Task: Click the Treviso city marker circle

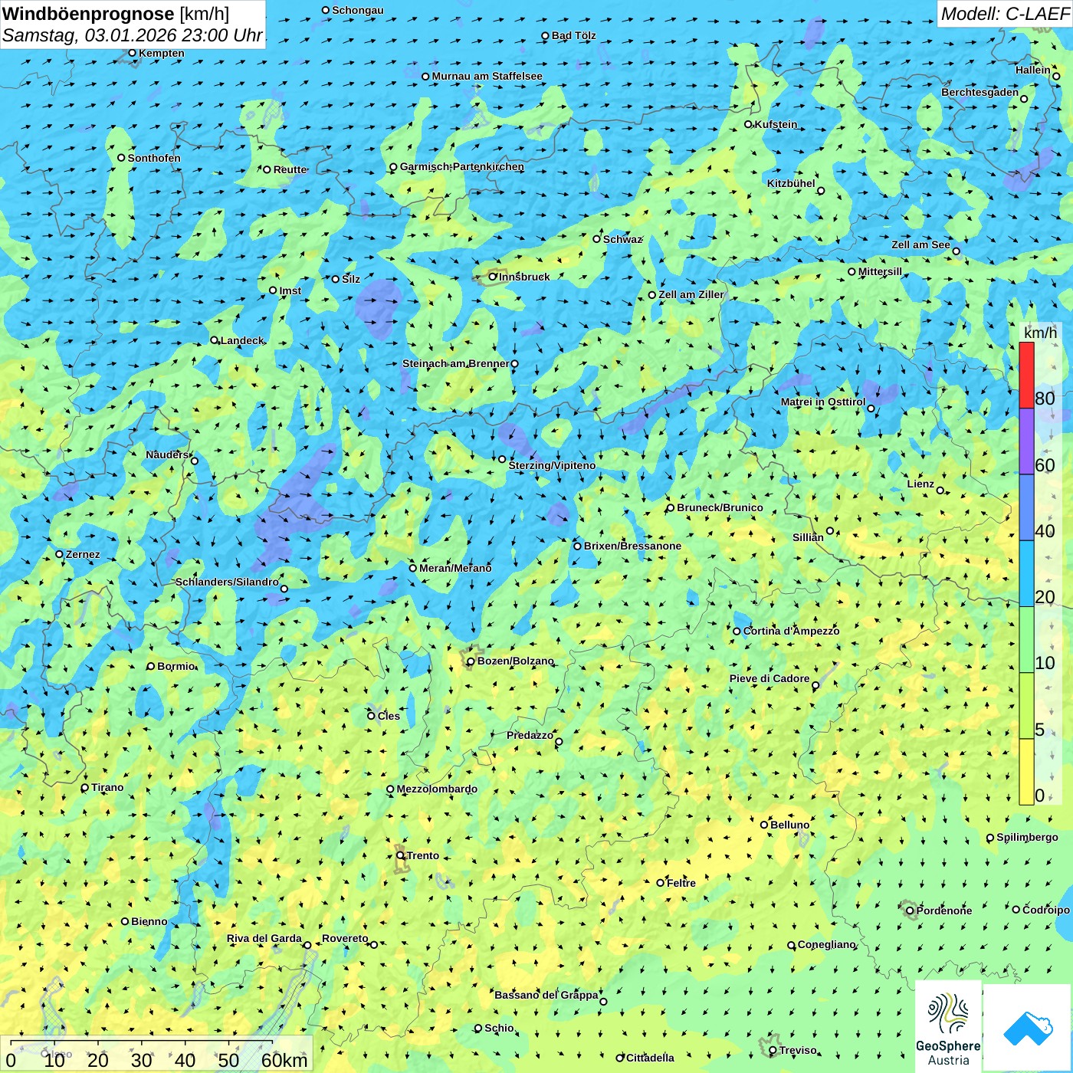Action: (x=773, y=1051)
